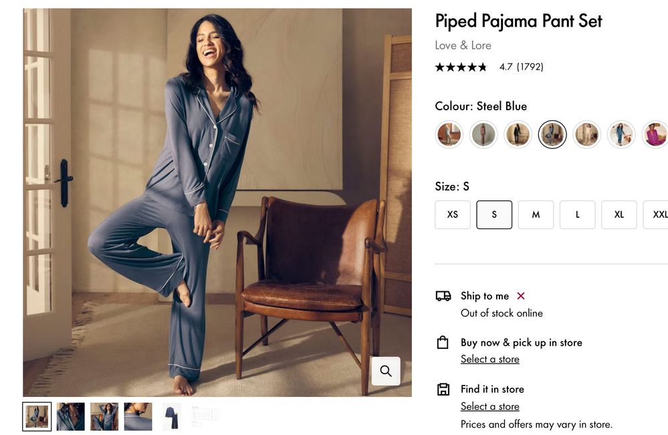Viewport: 668px width, 435px height.
Task: Select the highlighted Steel Blue colour swatch
Action: [552, 134]
